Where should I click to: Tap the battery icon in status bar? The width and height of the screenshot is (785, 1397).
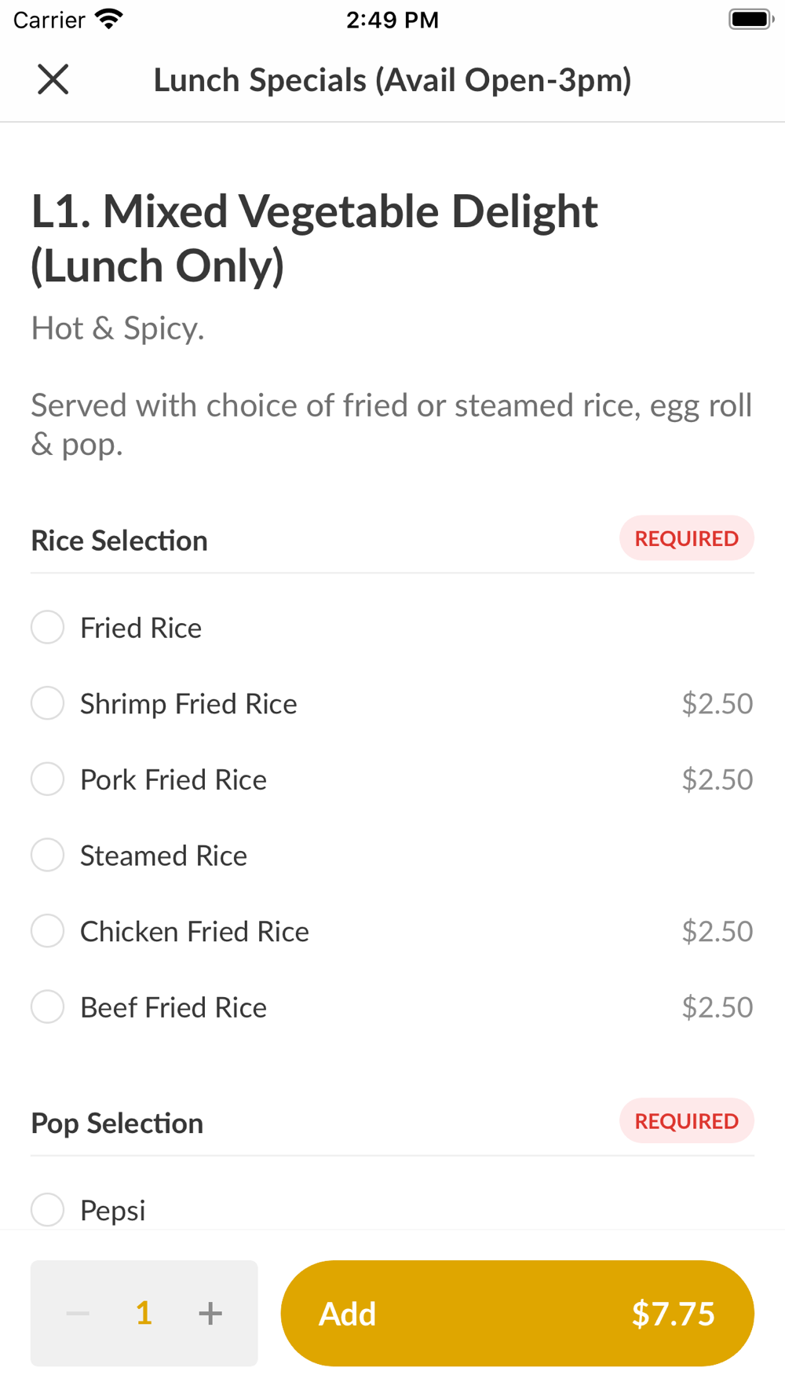pyautogui.click(x=751, y=19)
